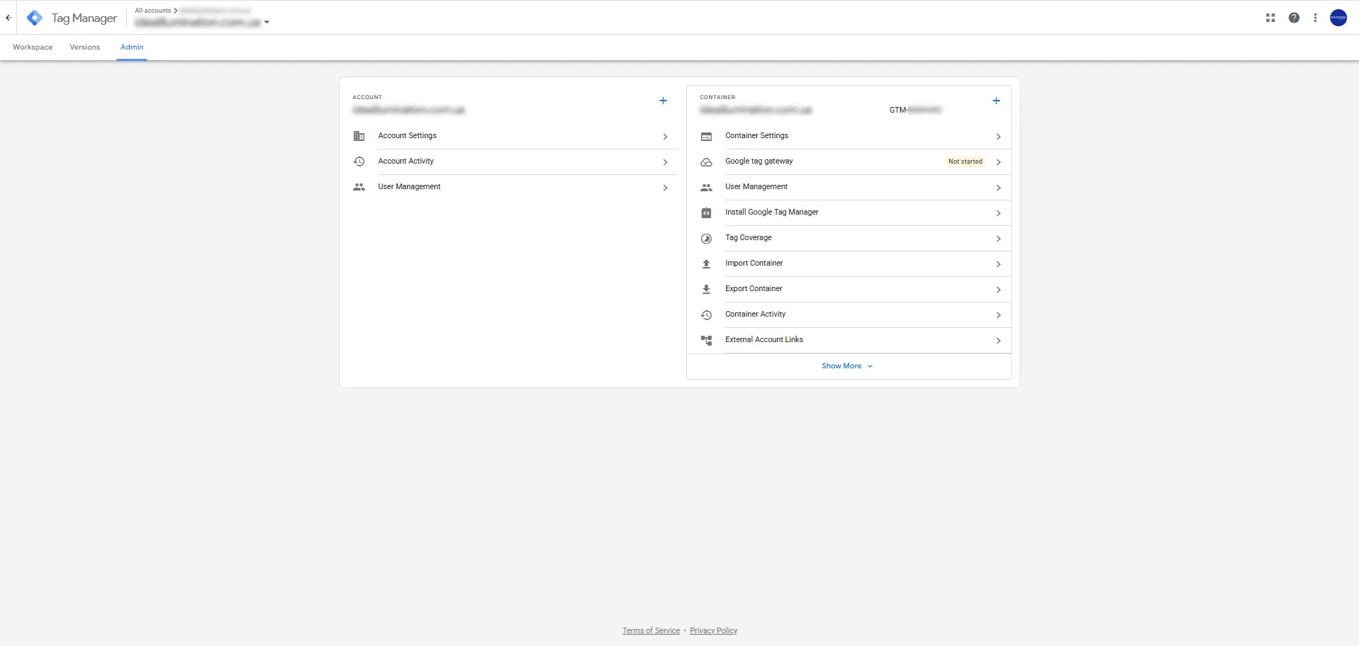Click the container User Management people icon

tap(706, 188)
